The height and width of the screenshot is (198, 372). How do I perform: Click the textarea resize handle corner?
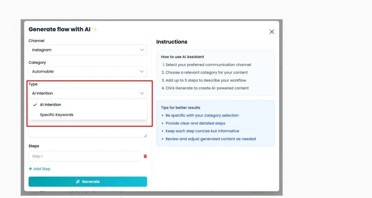pyautogui.click(x=145, y=136)
